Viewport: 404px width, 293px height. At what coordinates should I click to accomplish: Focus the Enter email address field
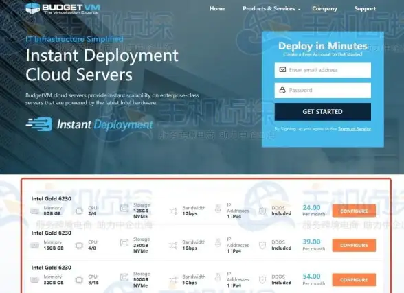(x=323, y=70)
